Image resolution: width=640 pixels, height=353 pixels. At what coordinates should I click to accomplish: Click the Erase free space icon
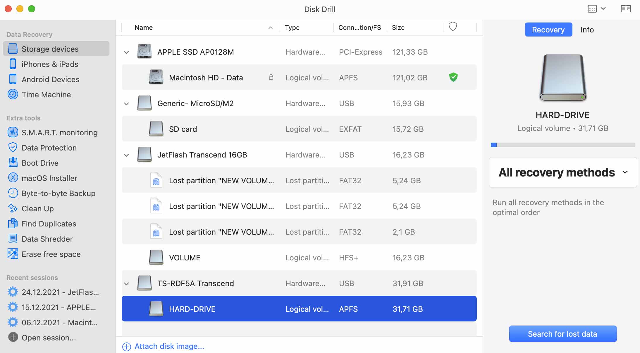coord(13,254)
